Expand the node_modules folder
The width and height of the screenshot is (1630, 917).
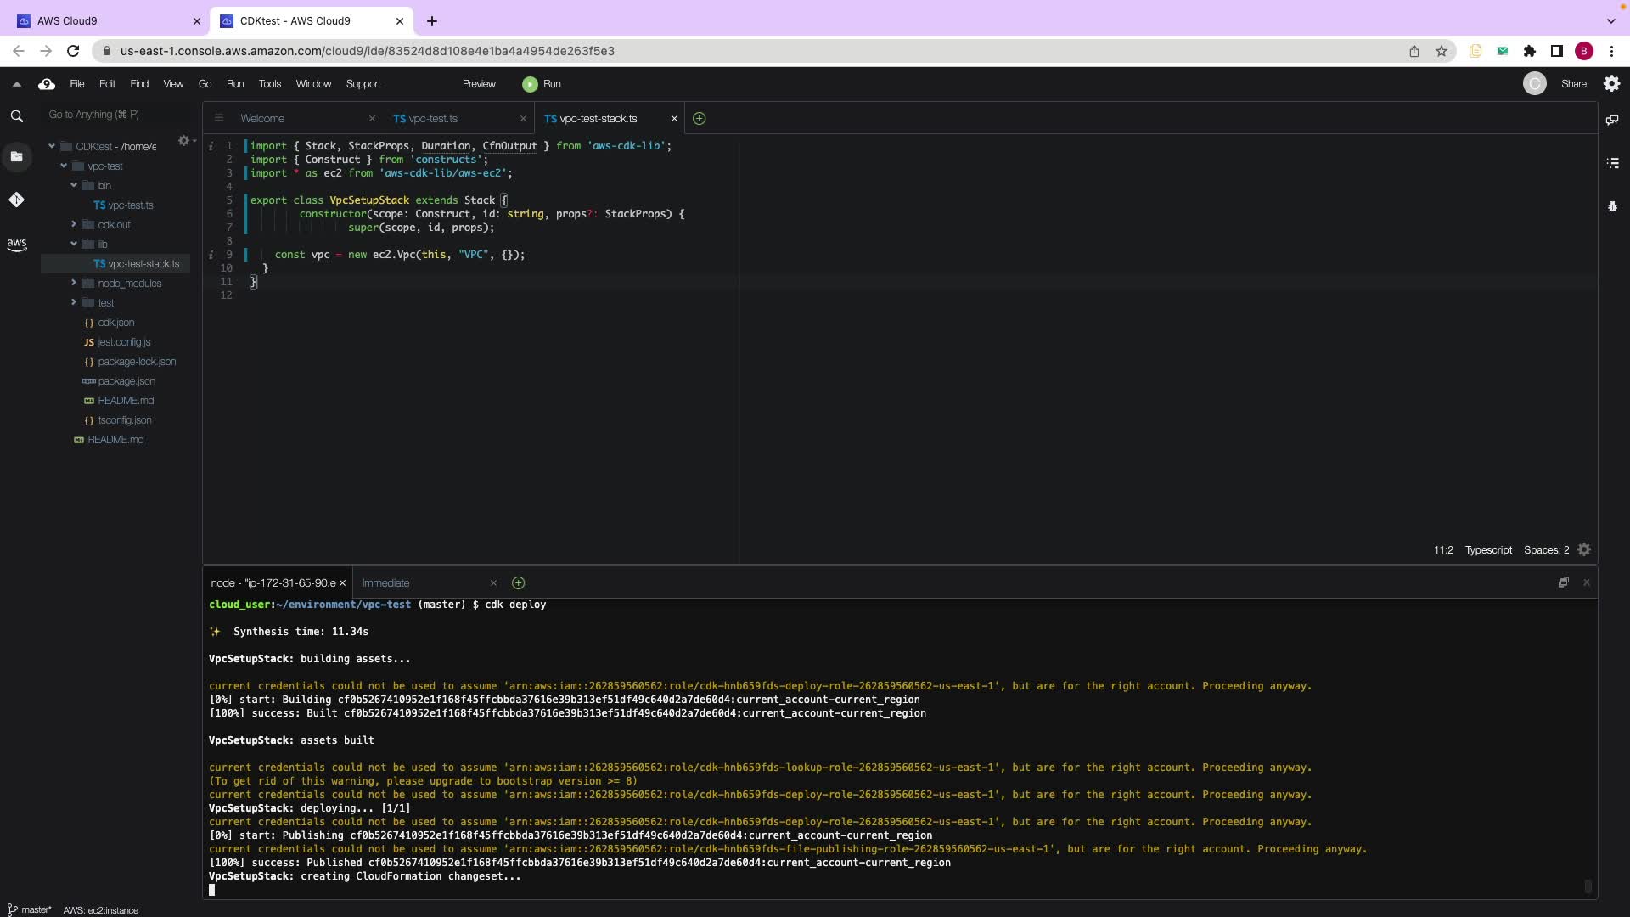[x=74, y=283]
